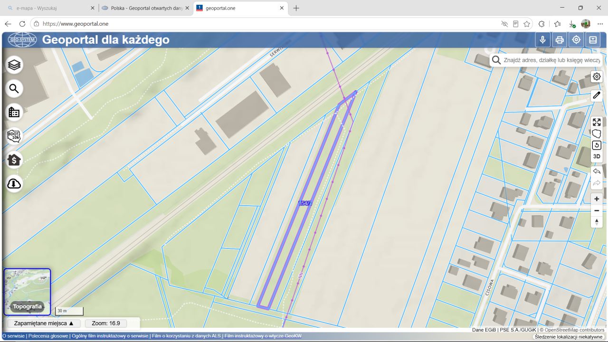The image size is (608, 342).
Task: Print the current map view
Action: tap(560, 40)
